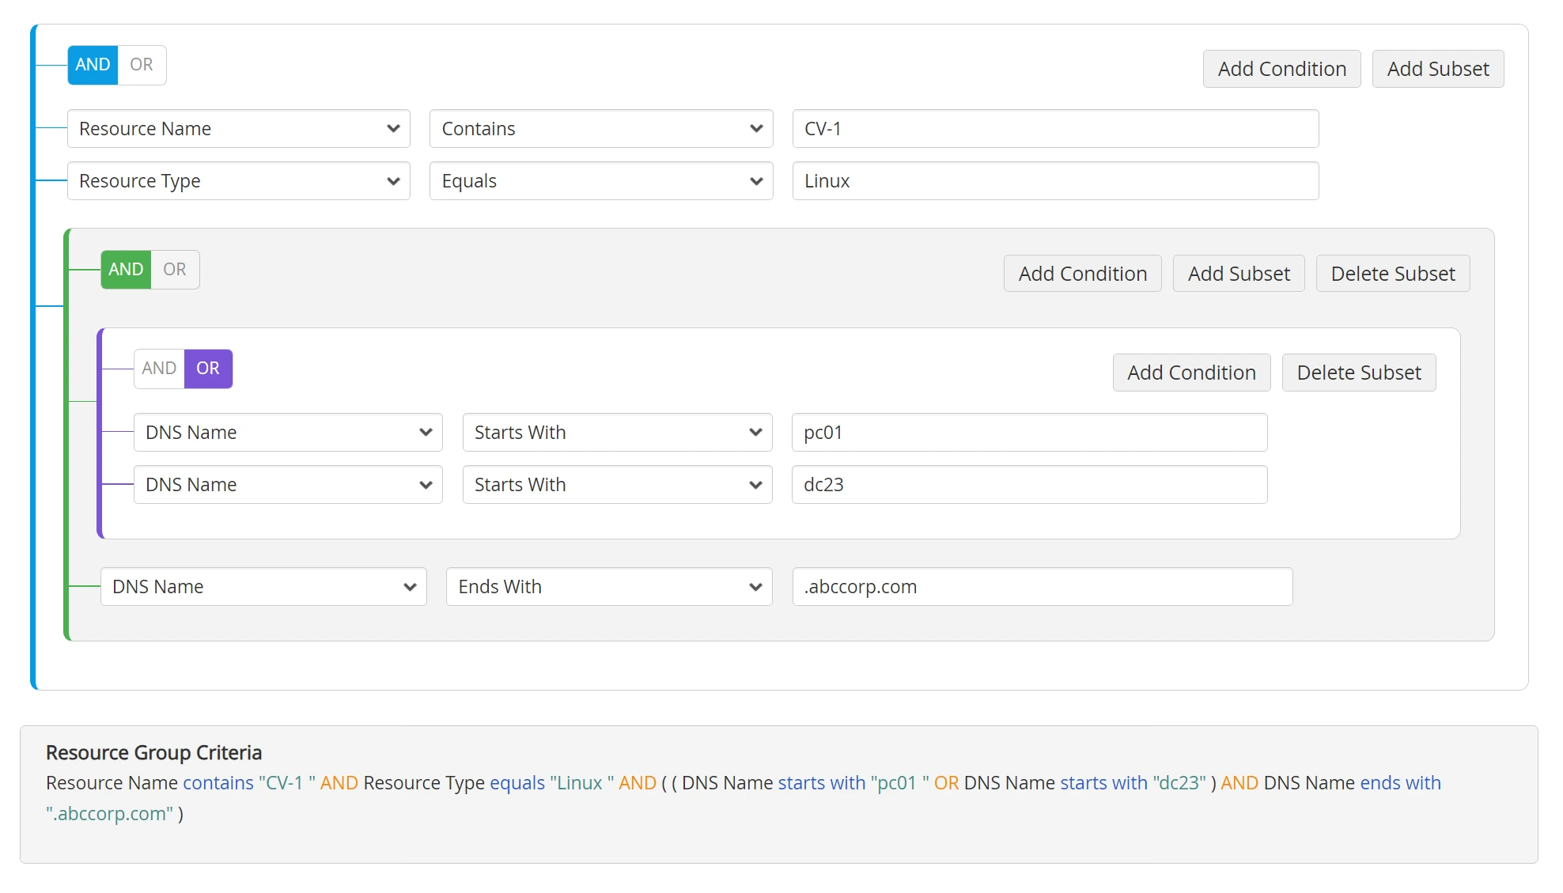This screenshot has width=1563, height=893.
Task: Add a subset inside the green group
Action: tap(1238, 274)
